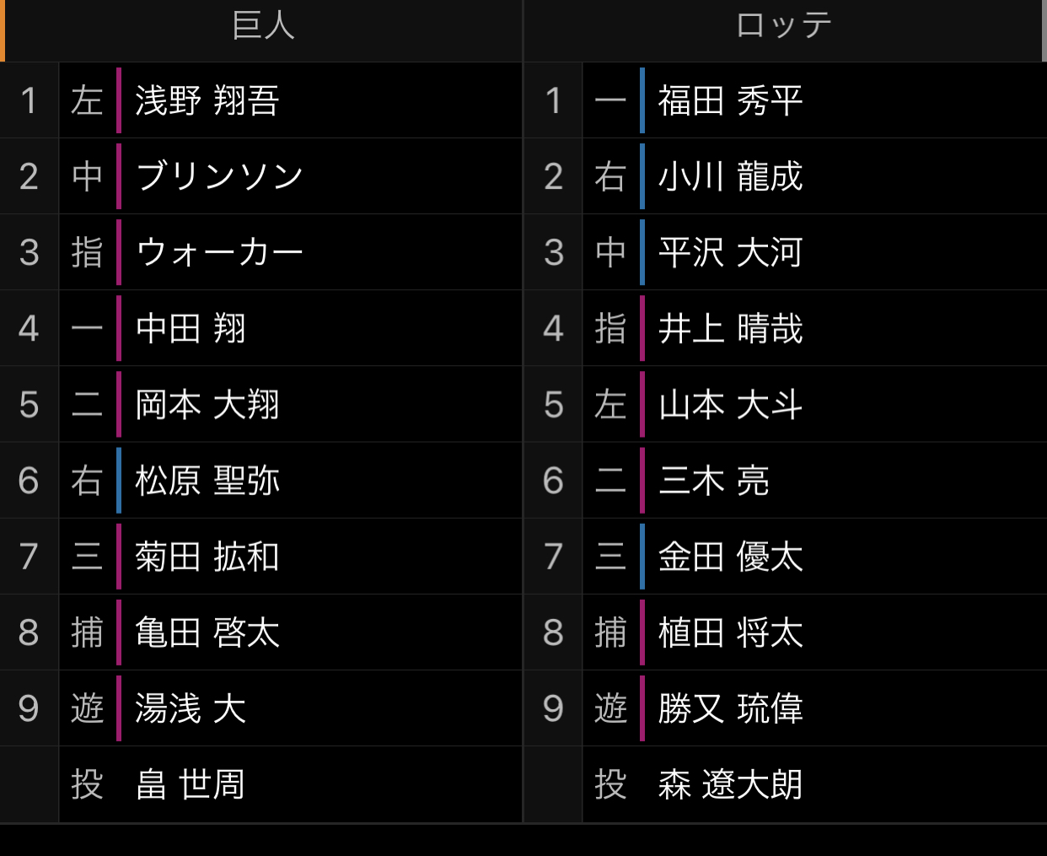Click 松原 聖弥 in the 巨人 lineup
This screenshot has width=1047, height=856.
pos(207,481)
